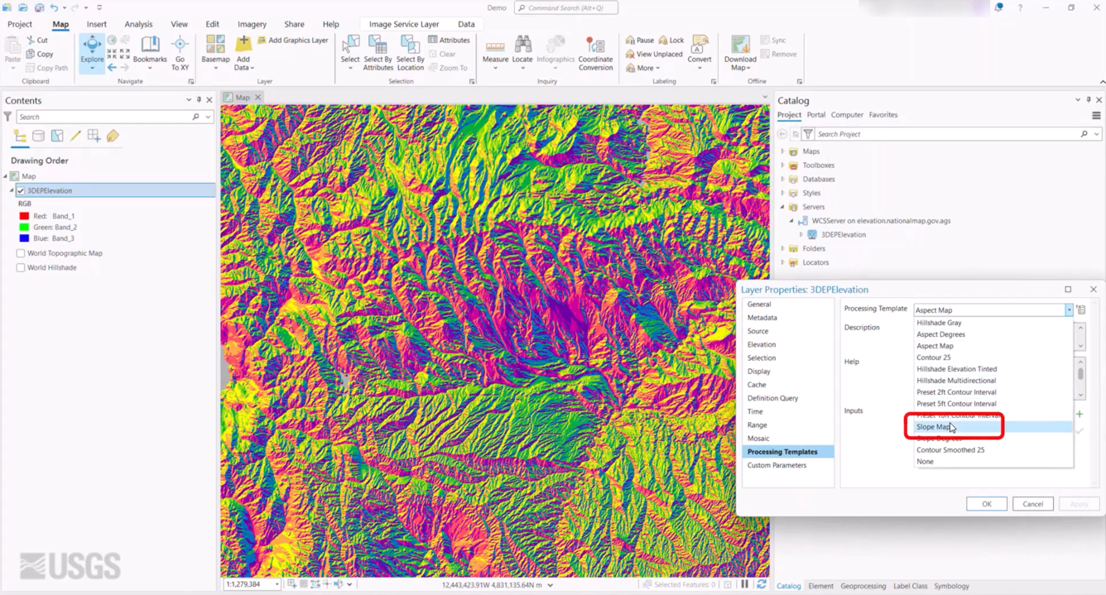Open the Imagery ribbon tab
The width and height of the screenshot is (1106, 595).
(252, 24)
